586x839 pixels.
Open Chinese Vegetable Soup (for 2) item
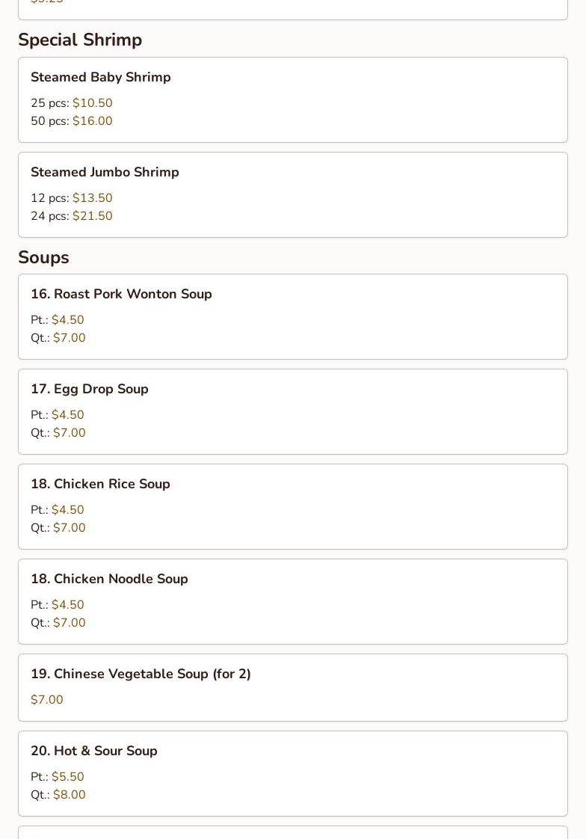(141, 674)
